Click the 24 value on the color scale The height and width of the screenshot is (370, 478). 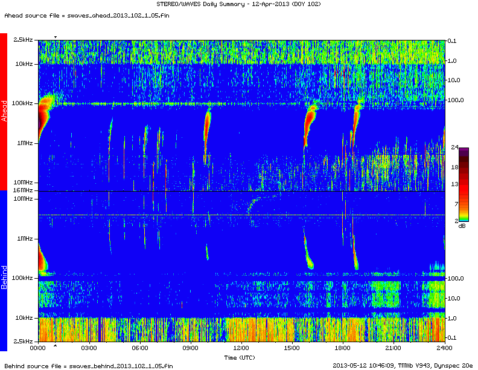pyautogui.click(x=455, y=148)
